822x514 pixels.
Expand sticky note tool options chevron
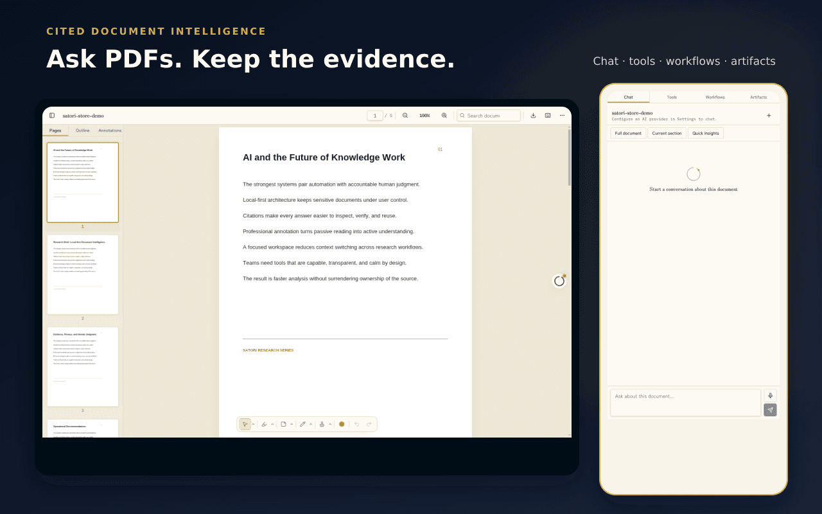pos(292,424)
